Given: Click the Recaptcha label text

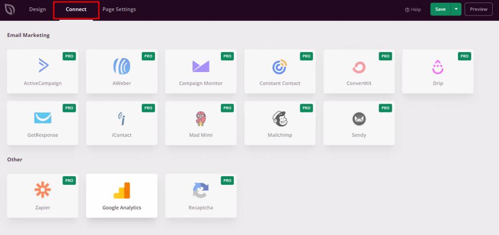Looking at the screenshot, I should tap(201, 208).
